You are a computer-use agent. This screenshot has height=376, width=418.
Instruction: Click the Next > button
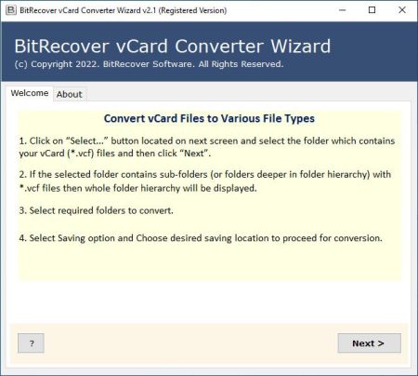(x=369, y=343)
